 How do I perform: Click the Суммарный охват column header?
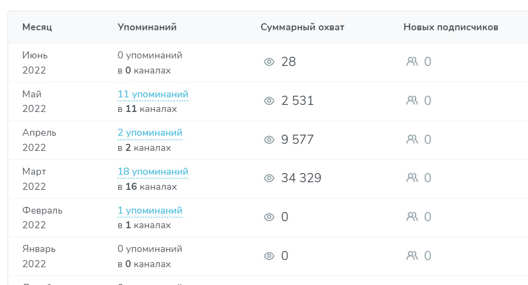(x=302, y=27)
